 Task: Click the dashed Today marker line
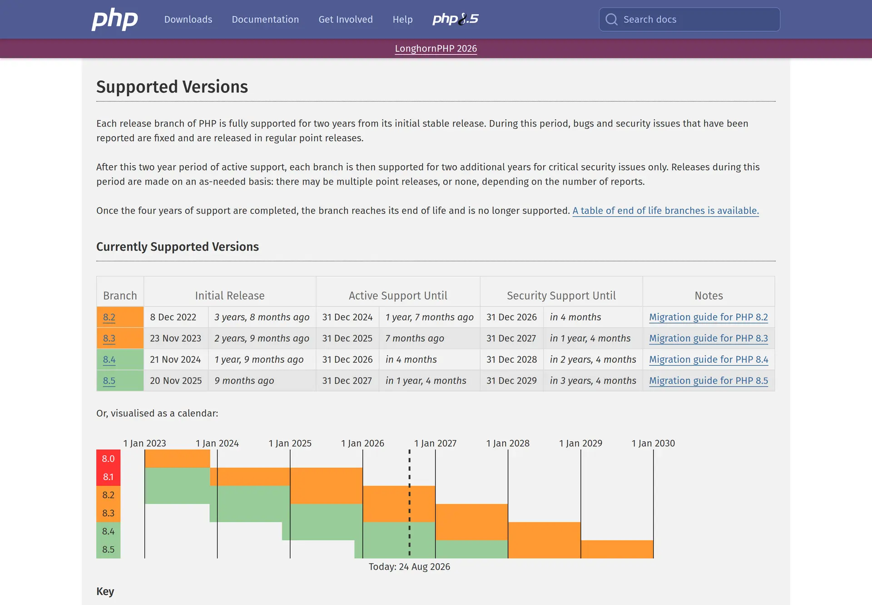[x=409, y=503]
